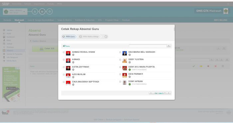Go to next page arrow in pagination

pyautogui.click(x=169, y=93)
